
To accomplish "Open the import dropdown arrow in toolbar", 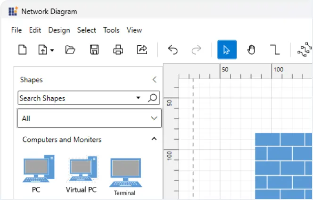I will (x=52, y=50).
